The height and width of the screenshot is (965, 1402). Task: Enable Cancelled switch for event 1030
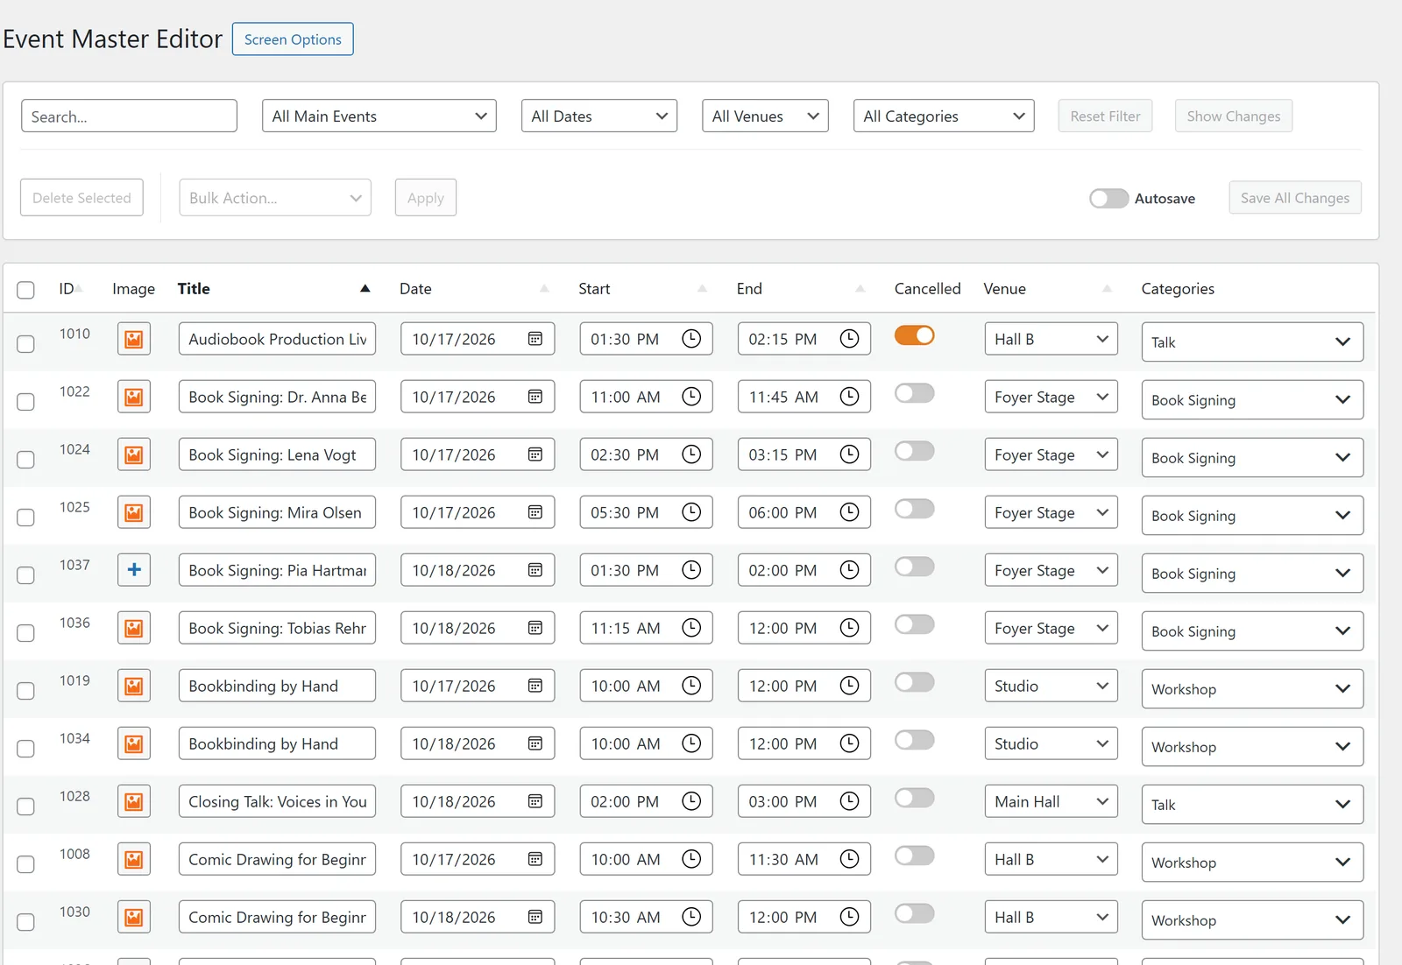914,913
